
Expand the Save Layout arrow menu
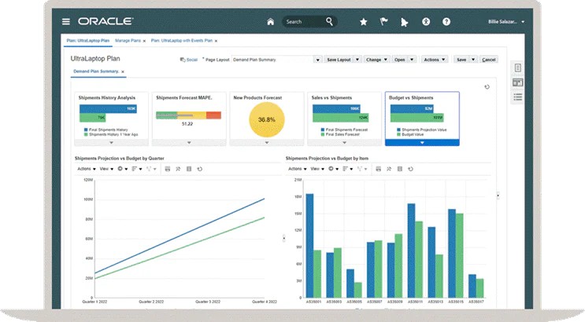[x=357, y=60]
